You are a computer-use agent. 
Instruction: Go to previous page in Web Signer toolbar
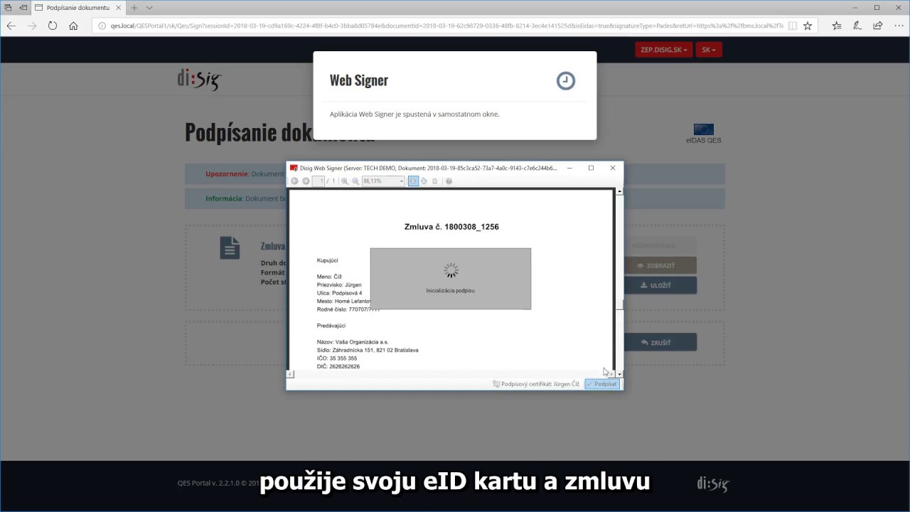(294, 181)
